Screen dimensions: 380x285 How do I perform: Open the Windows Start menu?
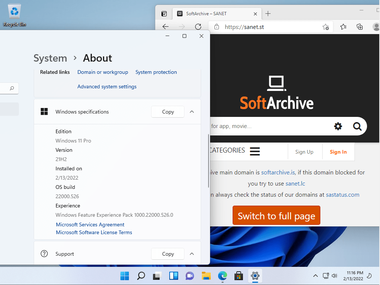coord(124,276)
